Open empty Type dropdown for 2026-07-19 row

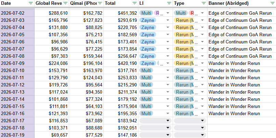pyautogui.click(x=190, y=135)
